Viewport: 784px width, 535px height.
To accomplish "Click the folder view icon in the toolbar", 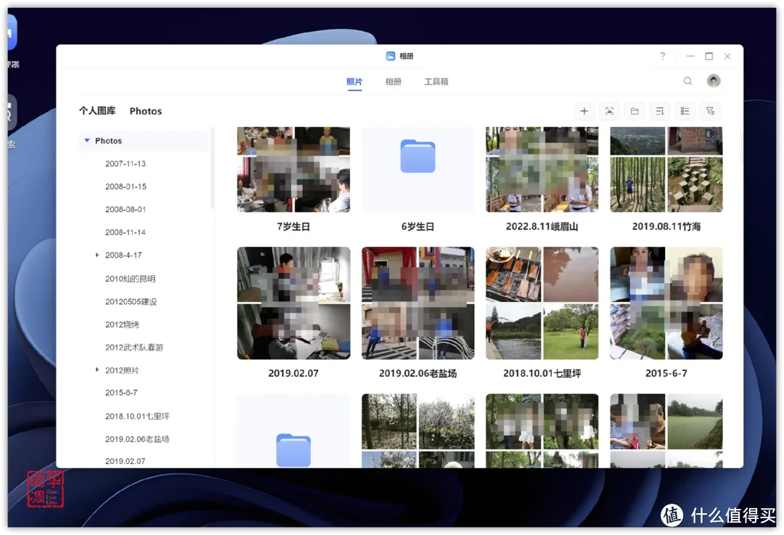I will [x=634, y=110].
